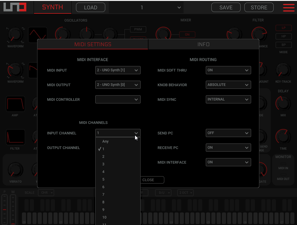This screenshot has height=225, width=297.
Task: Click the UNO logo in the header
Action: [x=15, y=7]
